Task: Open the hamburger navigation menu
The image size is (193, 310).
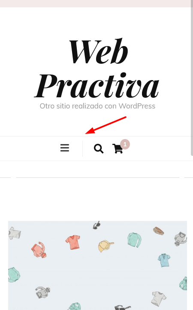Action: coord(65,148)
